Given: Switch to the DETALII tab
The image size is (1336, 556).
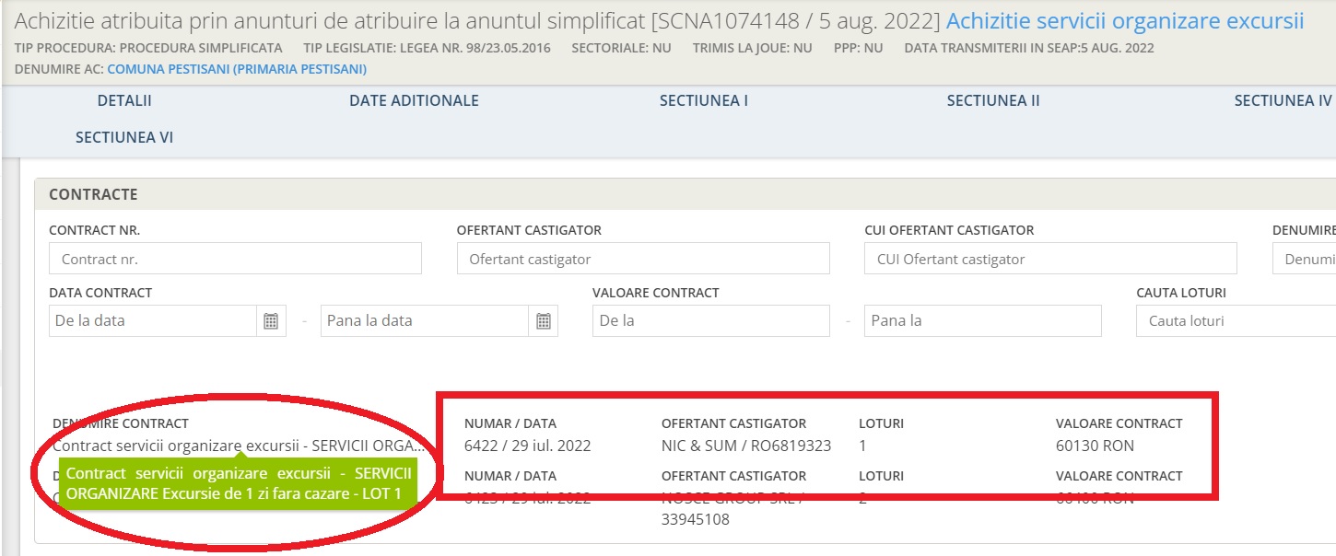Looking at the screenshot, I should (124, 100).
